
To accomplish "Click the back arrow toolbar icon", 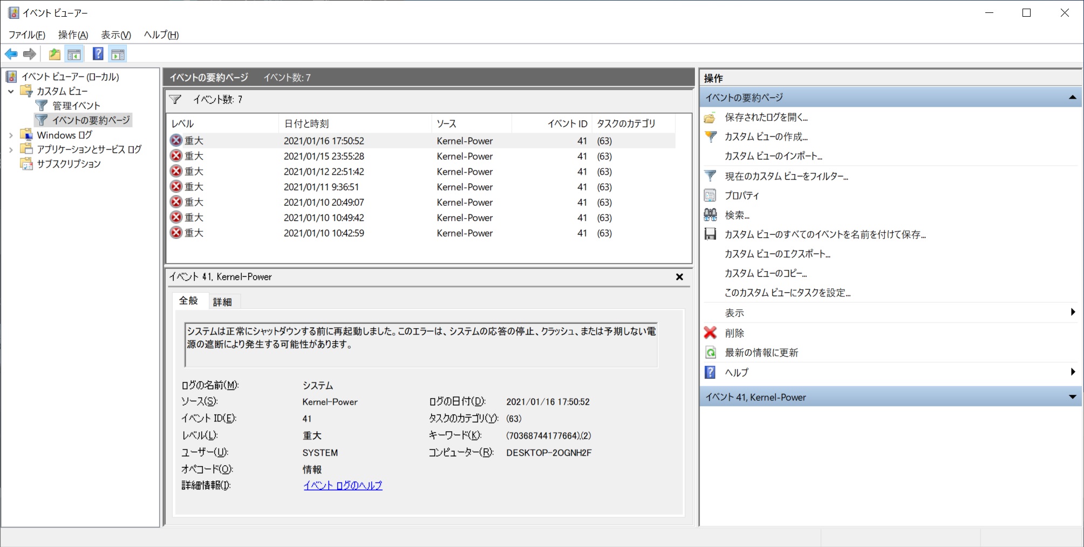I will pyautogui.click(x=11, y=54).
